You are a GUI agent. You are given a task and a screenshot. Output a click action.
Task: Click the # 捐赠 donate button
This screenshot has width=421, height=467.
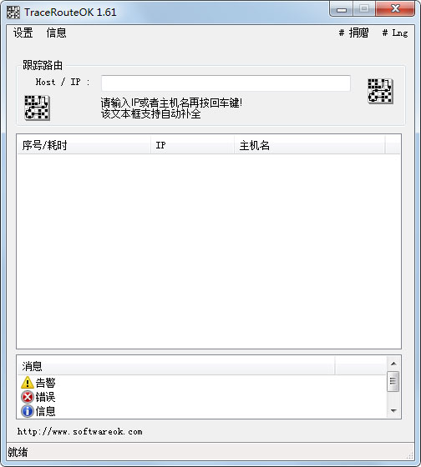click(353, 33)
